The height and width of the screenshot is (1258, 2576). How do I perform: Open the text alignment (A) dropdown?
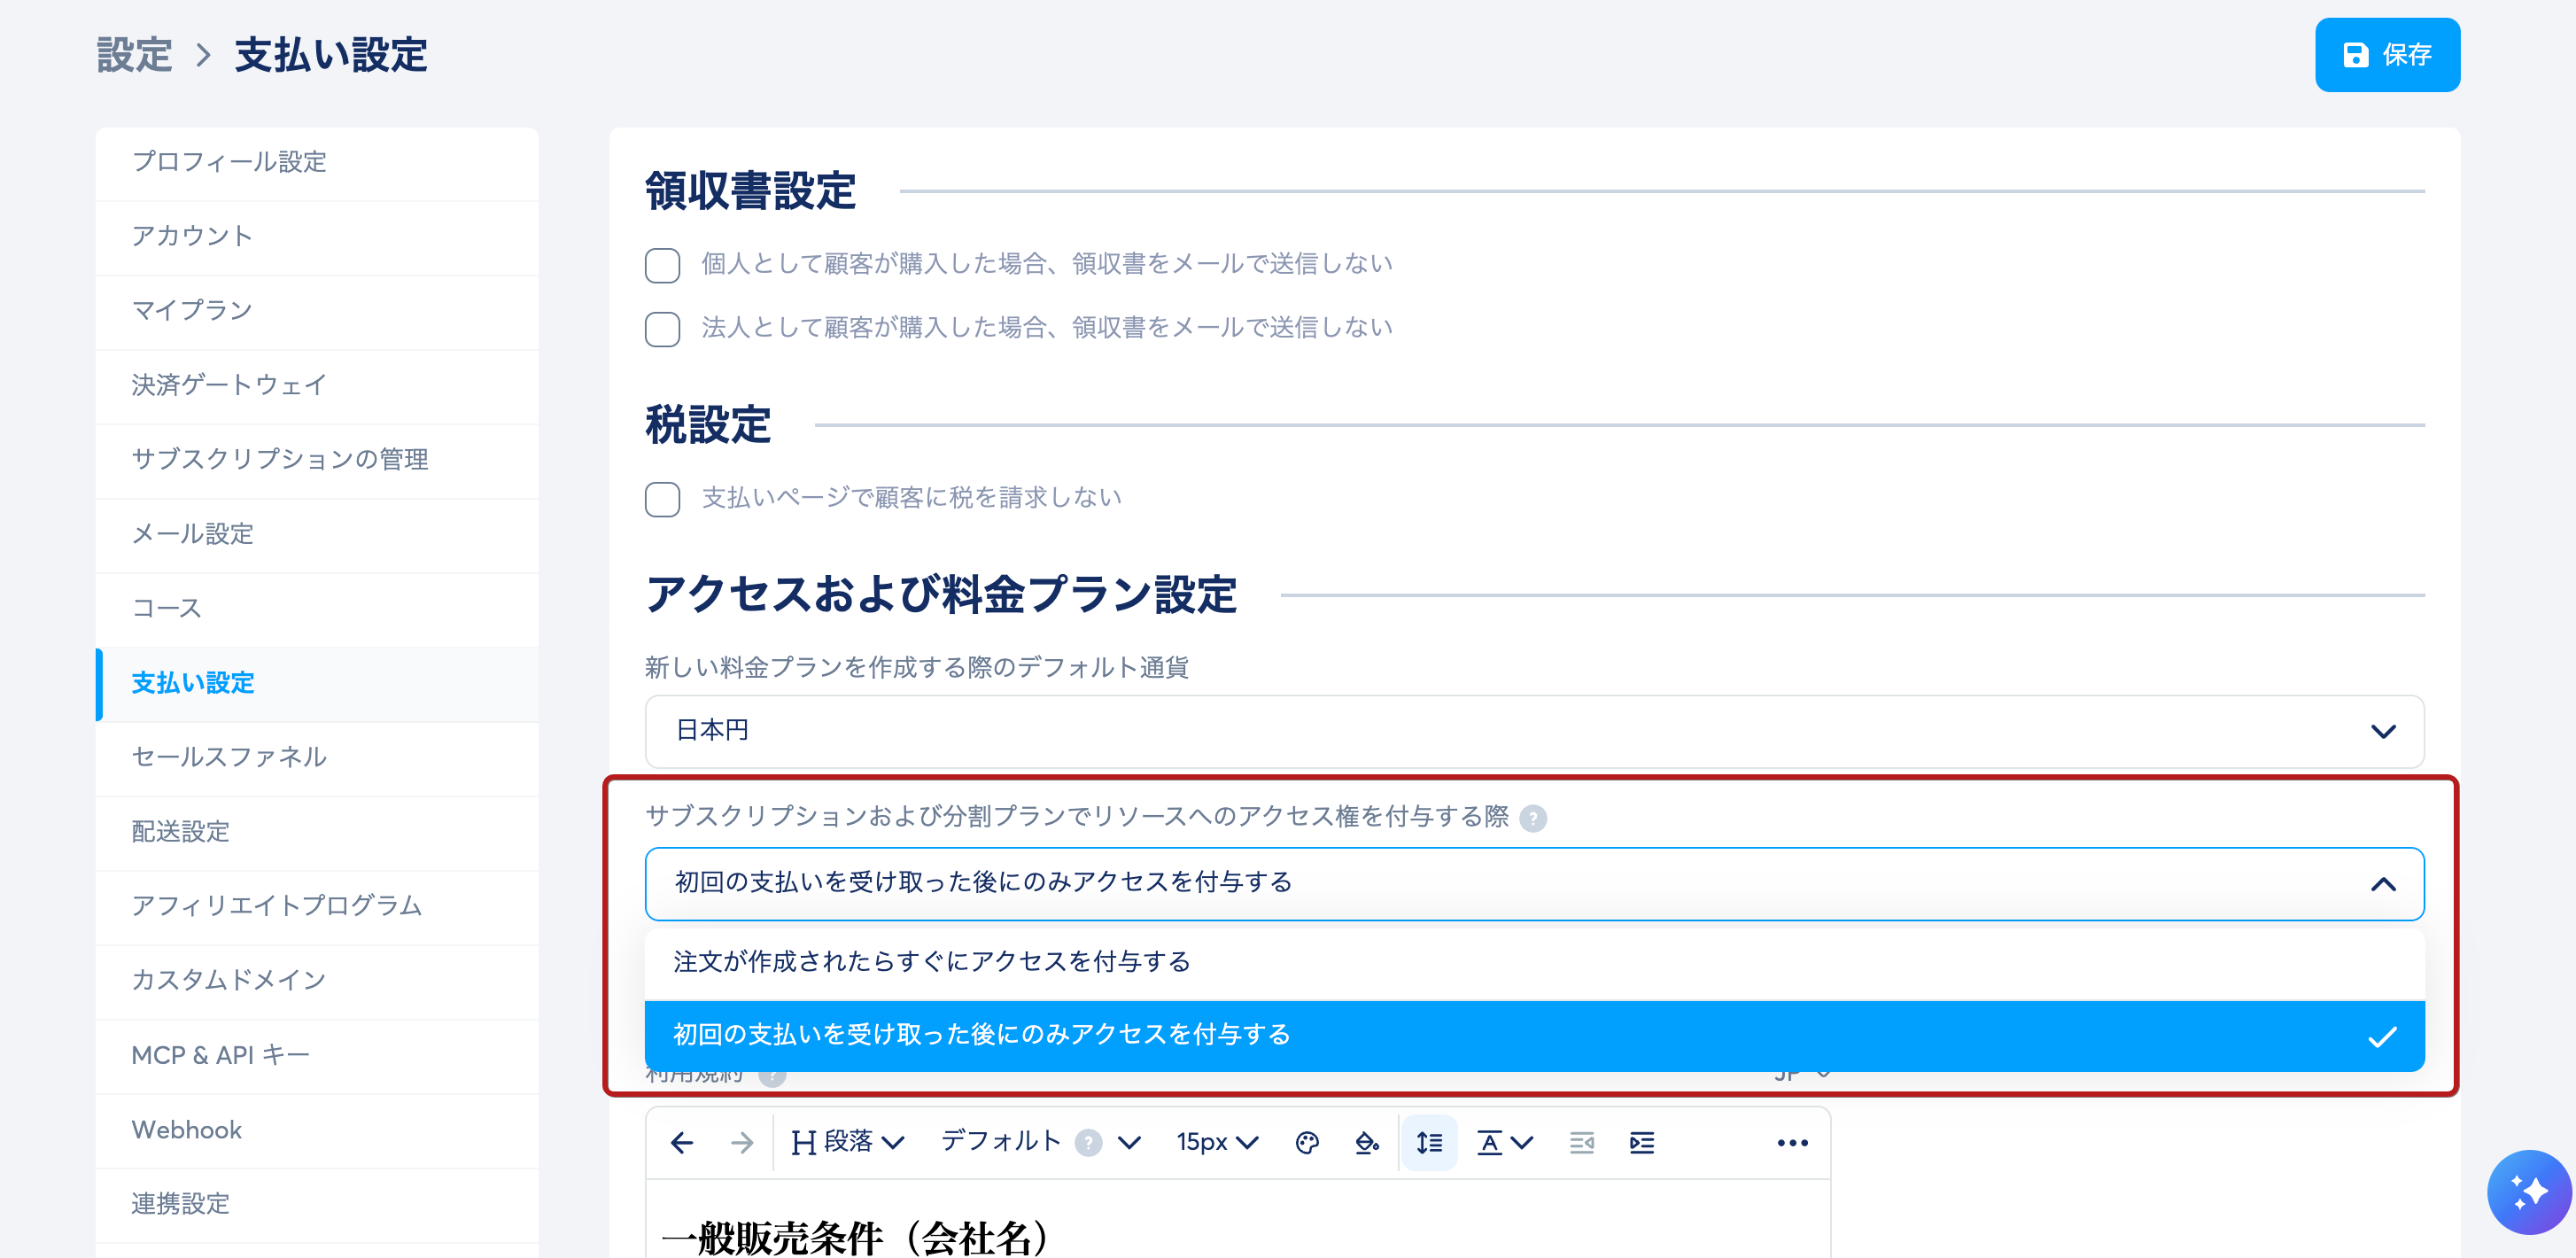pyautogui.click(x=1505, y=1142)
